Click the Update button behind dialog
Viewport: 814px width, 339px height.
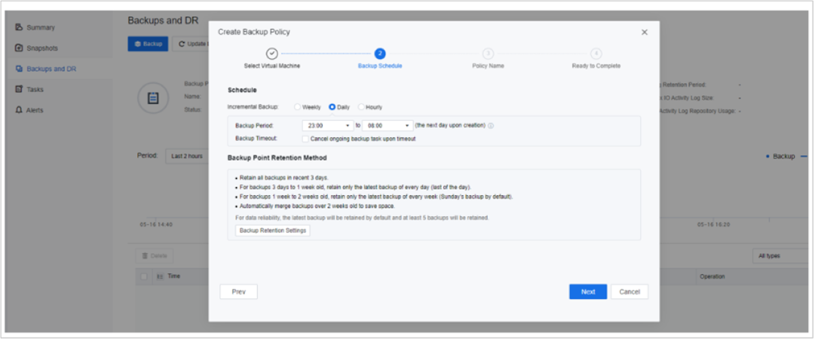[x=191, y=44]
